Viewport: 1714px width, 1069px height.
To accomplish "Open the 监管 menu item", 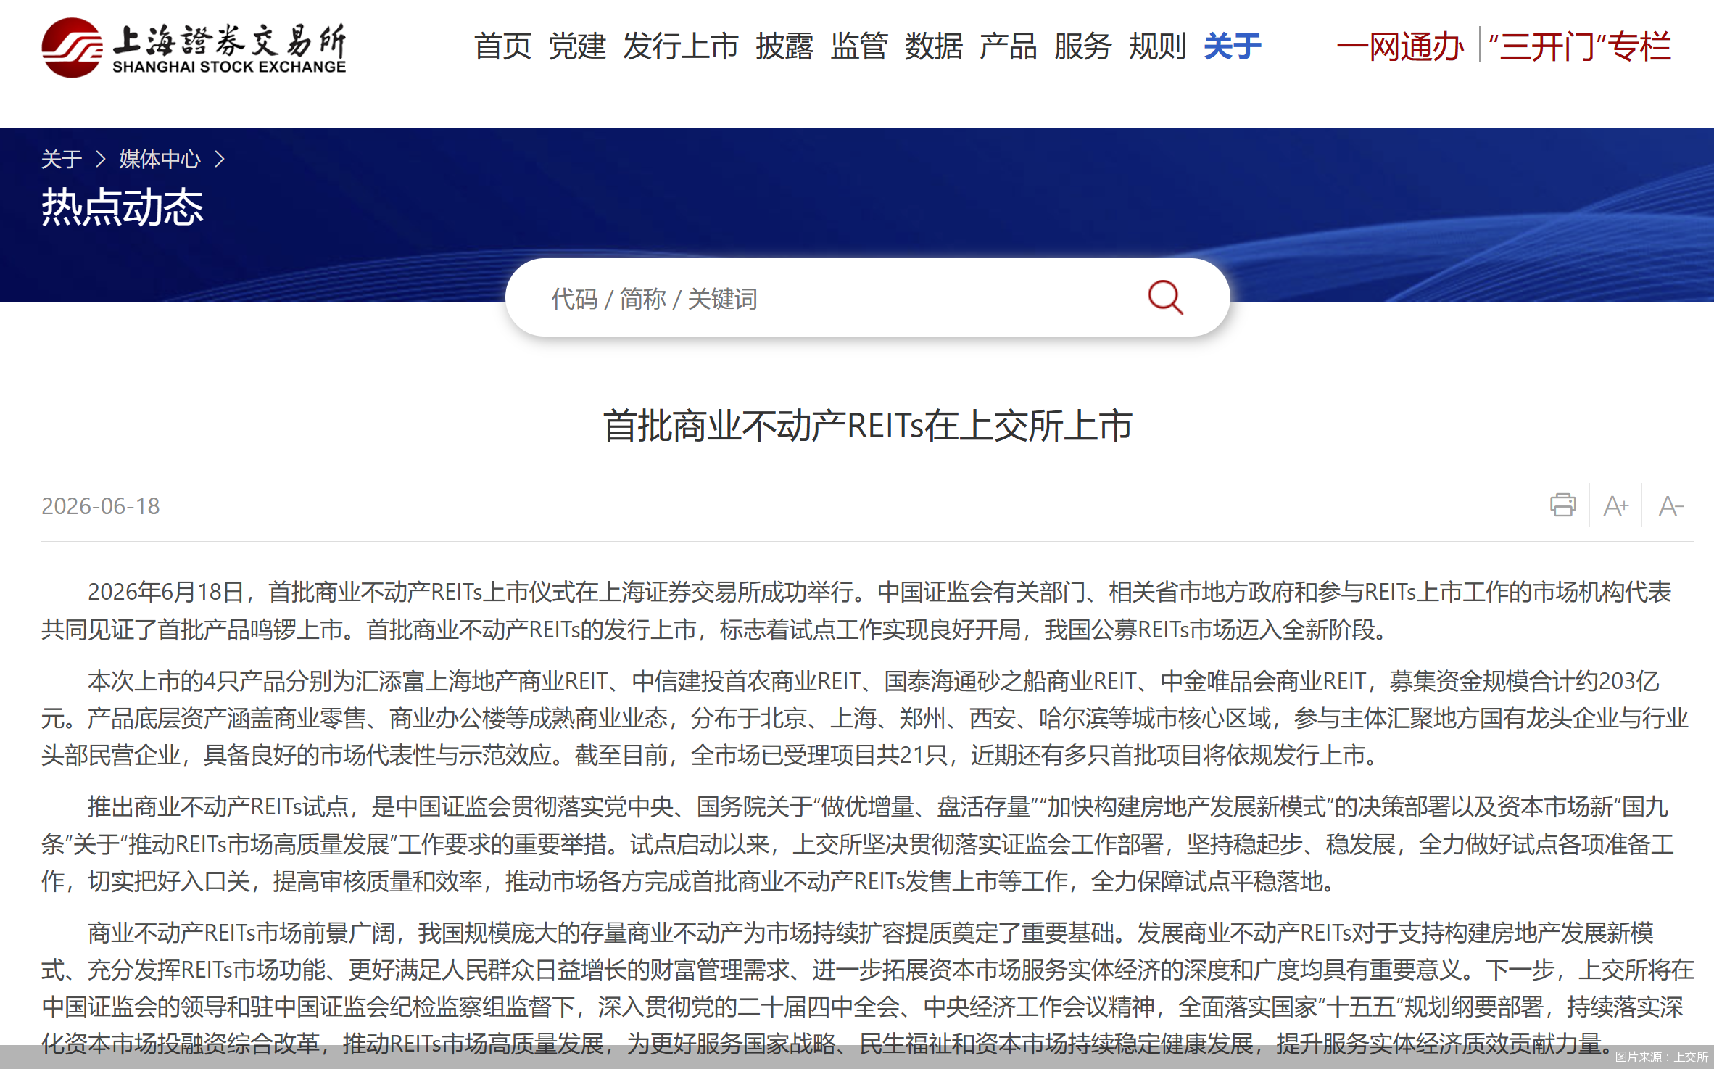I will tap(859, 46).
